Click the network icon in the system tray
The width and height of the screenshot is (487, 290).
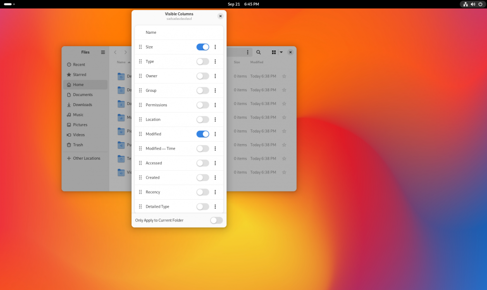click(465, 4)
